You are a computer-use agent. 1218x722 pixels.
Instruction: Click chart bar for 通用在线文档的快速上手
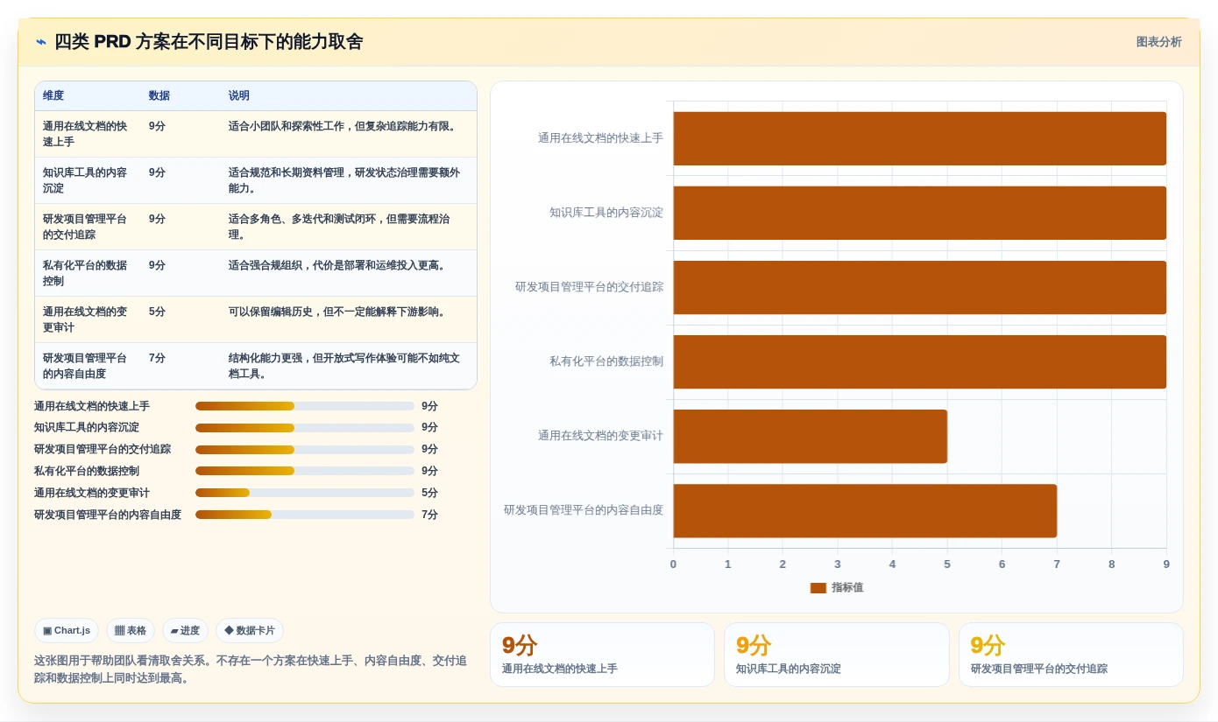(919, 138)
